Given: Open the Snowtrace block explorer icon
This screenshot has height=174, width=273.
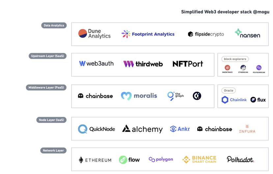Looking at the screenshot, I should click(227, 69).
